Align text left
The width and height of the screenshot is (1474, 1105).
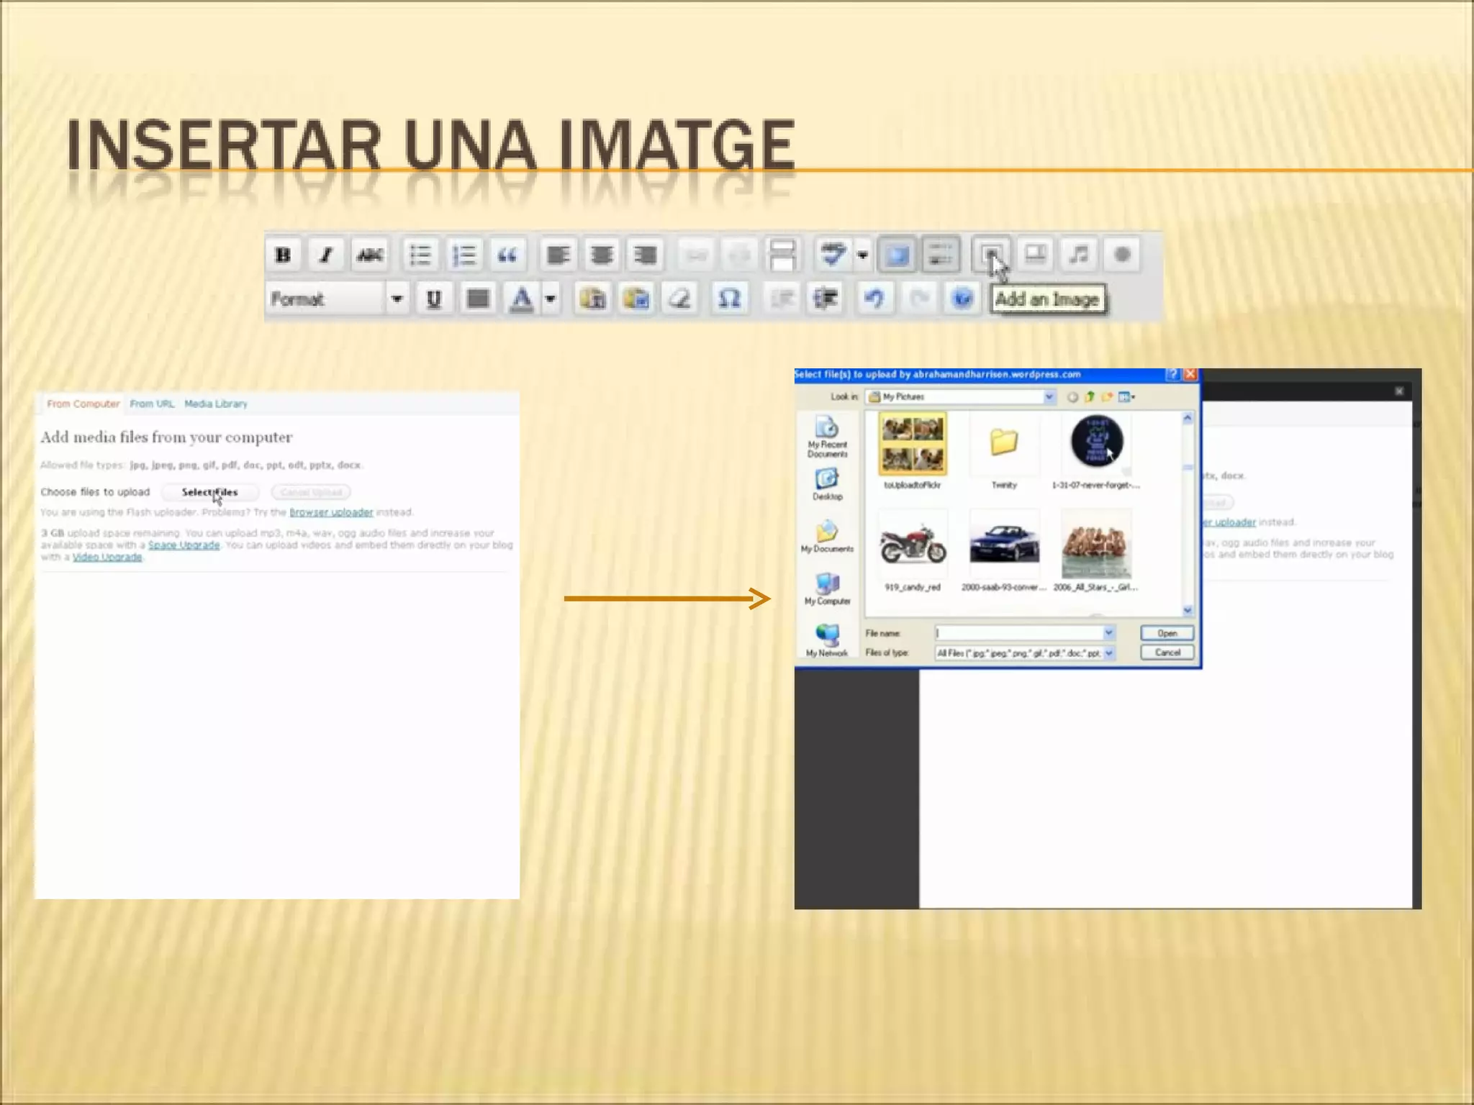click(x=558, y=255)
